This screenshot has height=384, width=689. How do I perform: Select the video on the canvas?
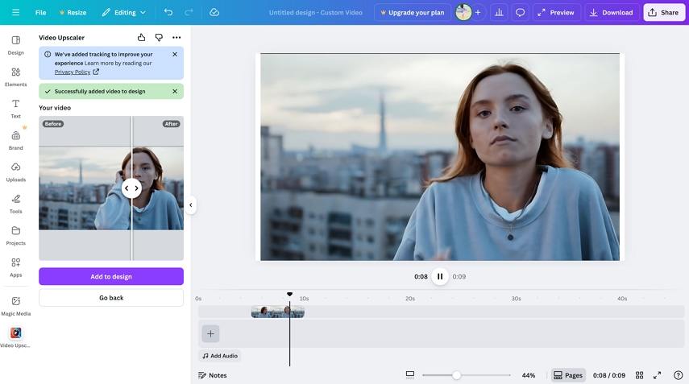440,157
